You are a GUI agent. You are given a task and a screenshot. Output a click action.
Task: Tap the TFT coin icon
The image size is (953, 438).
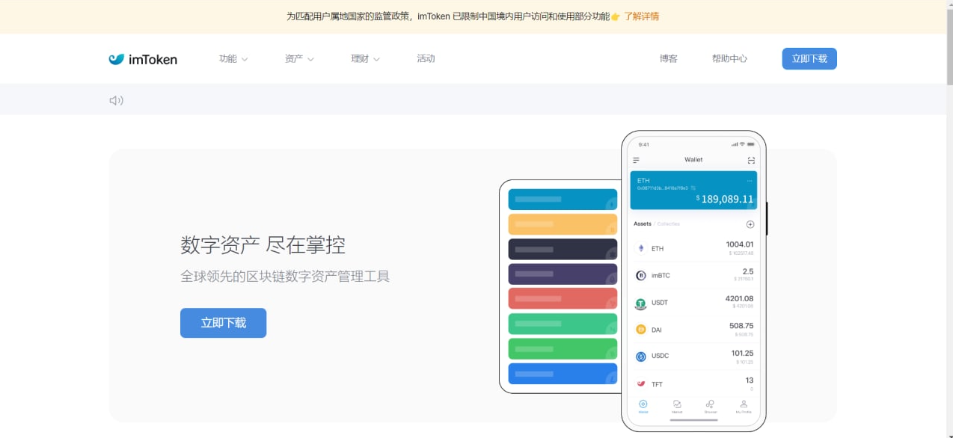click(641, 383)
